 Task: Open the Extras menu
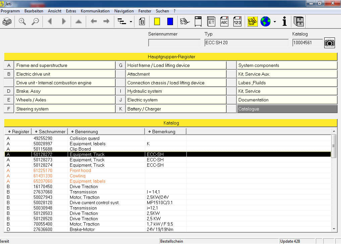click(71, 11)
